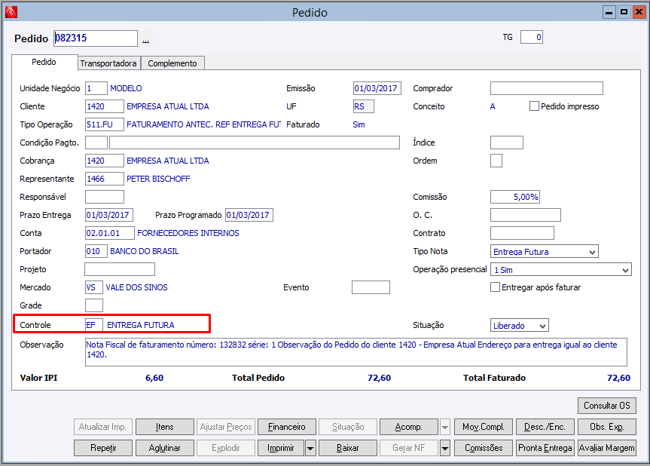Click the red application icon in title bar

(11, 12)
